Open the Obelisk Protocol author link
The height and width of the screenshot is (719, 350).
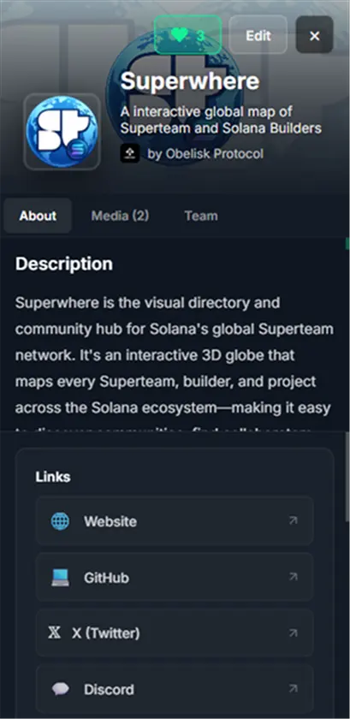(x=205, y=153)
